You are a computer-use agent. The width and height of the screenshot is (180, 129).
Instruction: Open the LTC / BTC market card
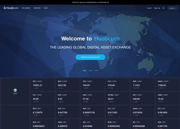(x=118, y=112)
